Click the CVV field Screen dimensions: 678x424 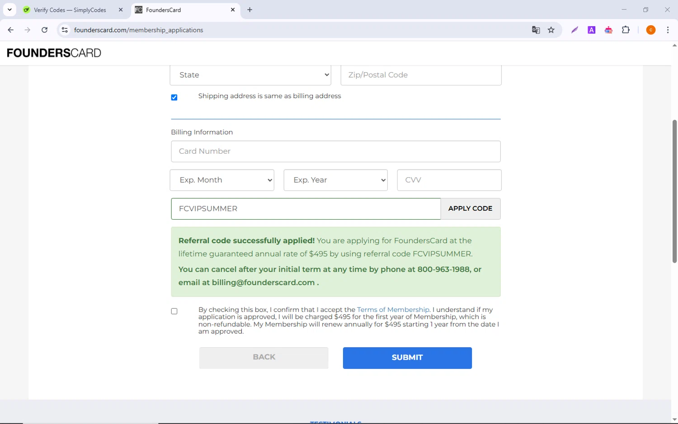(x=449, y=180)
